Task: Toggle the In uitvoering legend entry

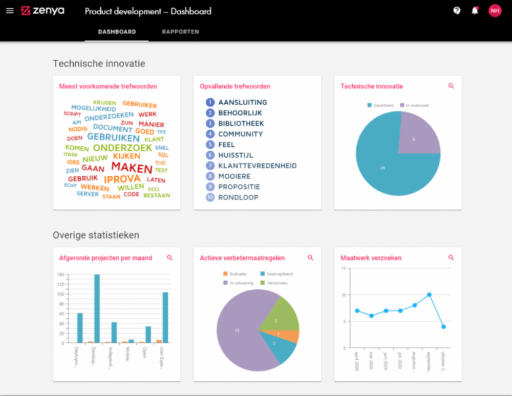Action: 239,283
